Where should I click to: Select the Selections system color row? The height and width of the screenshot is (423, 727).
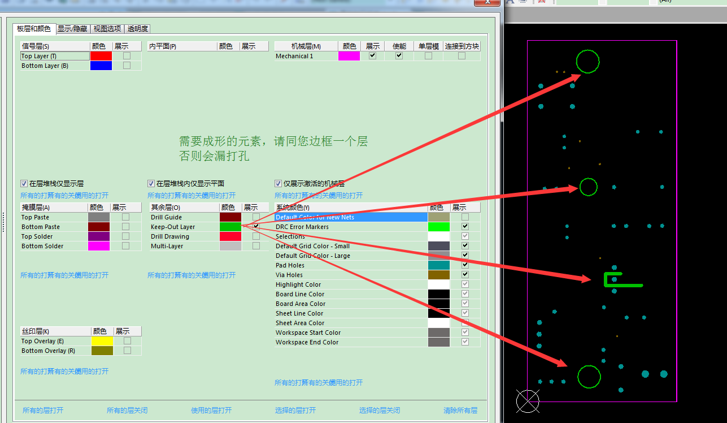point(351,236)
